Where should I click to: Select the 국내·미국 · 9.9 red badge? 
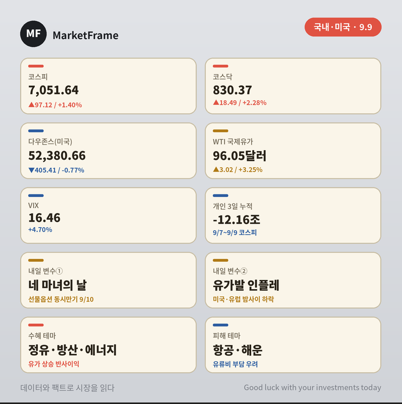click(343, 27)
